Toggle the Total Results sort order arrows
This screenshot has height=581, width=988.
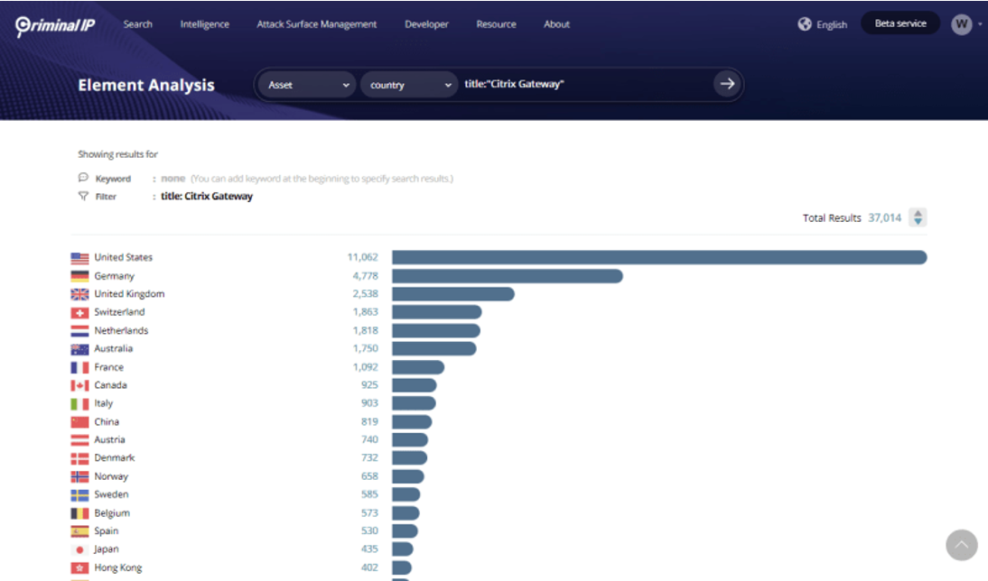(x=918, y=217)
